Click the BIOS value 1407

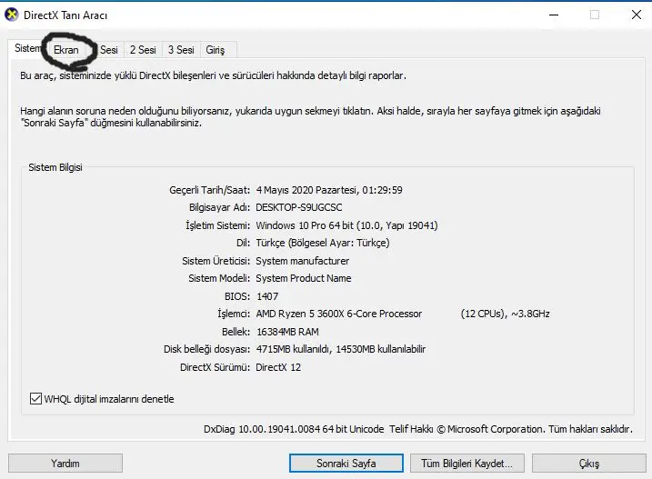click(267, 296)
